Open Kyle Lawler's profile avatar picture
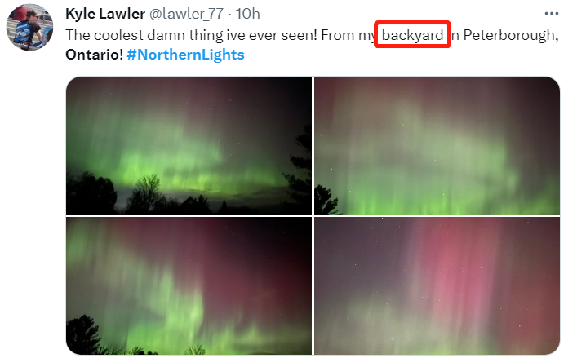 coord(30,27)
